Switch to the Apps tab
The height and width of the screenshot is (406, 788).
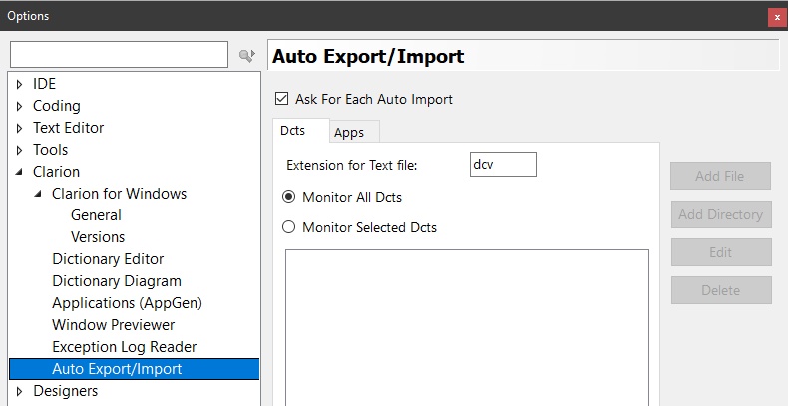tap(349, 132)
